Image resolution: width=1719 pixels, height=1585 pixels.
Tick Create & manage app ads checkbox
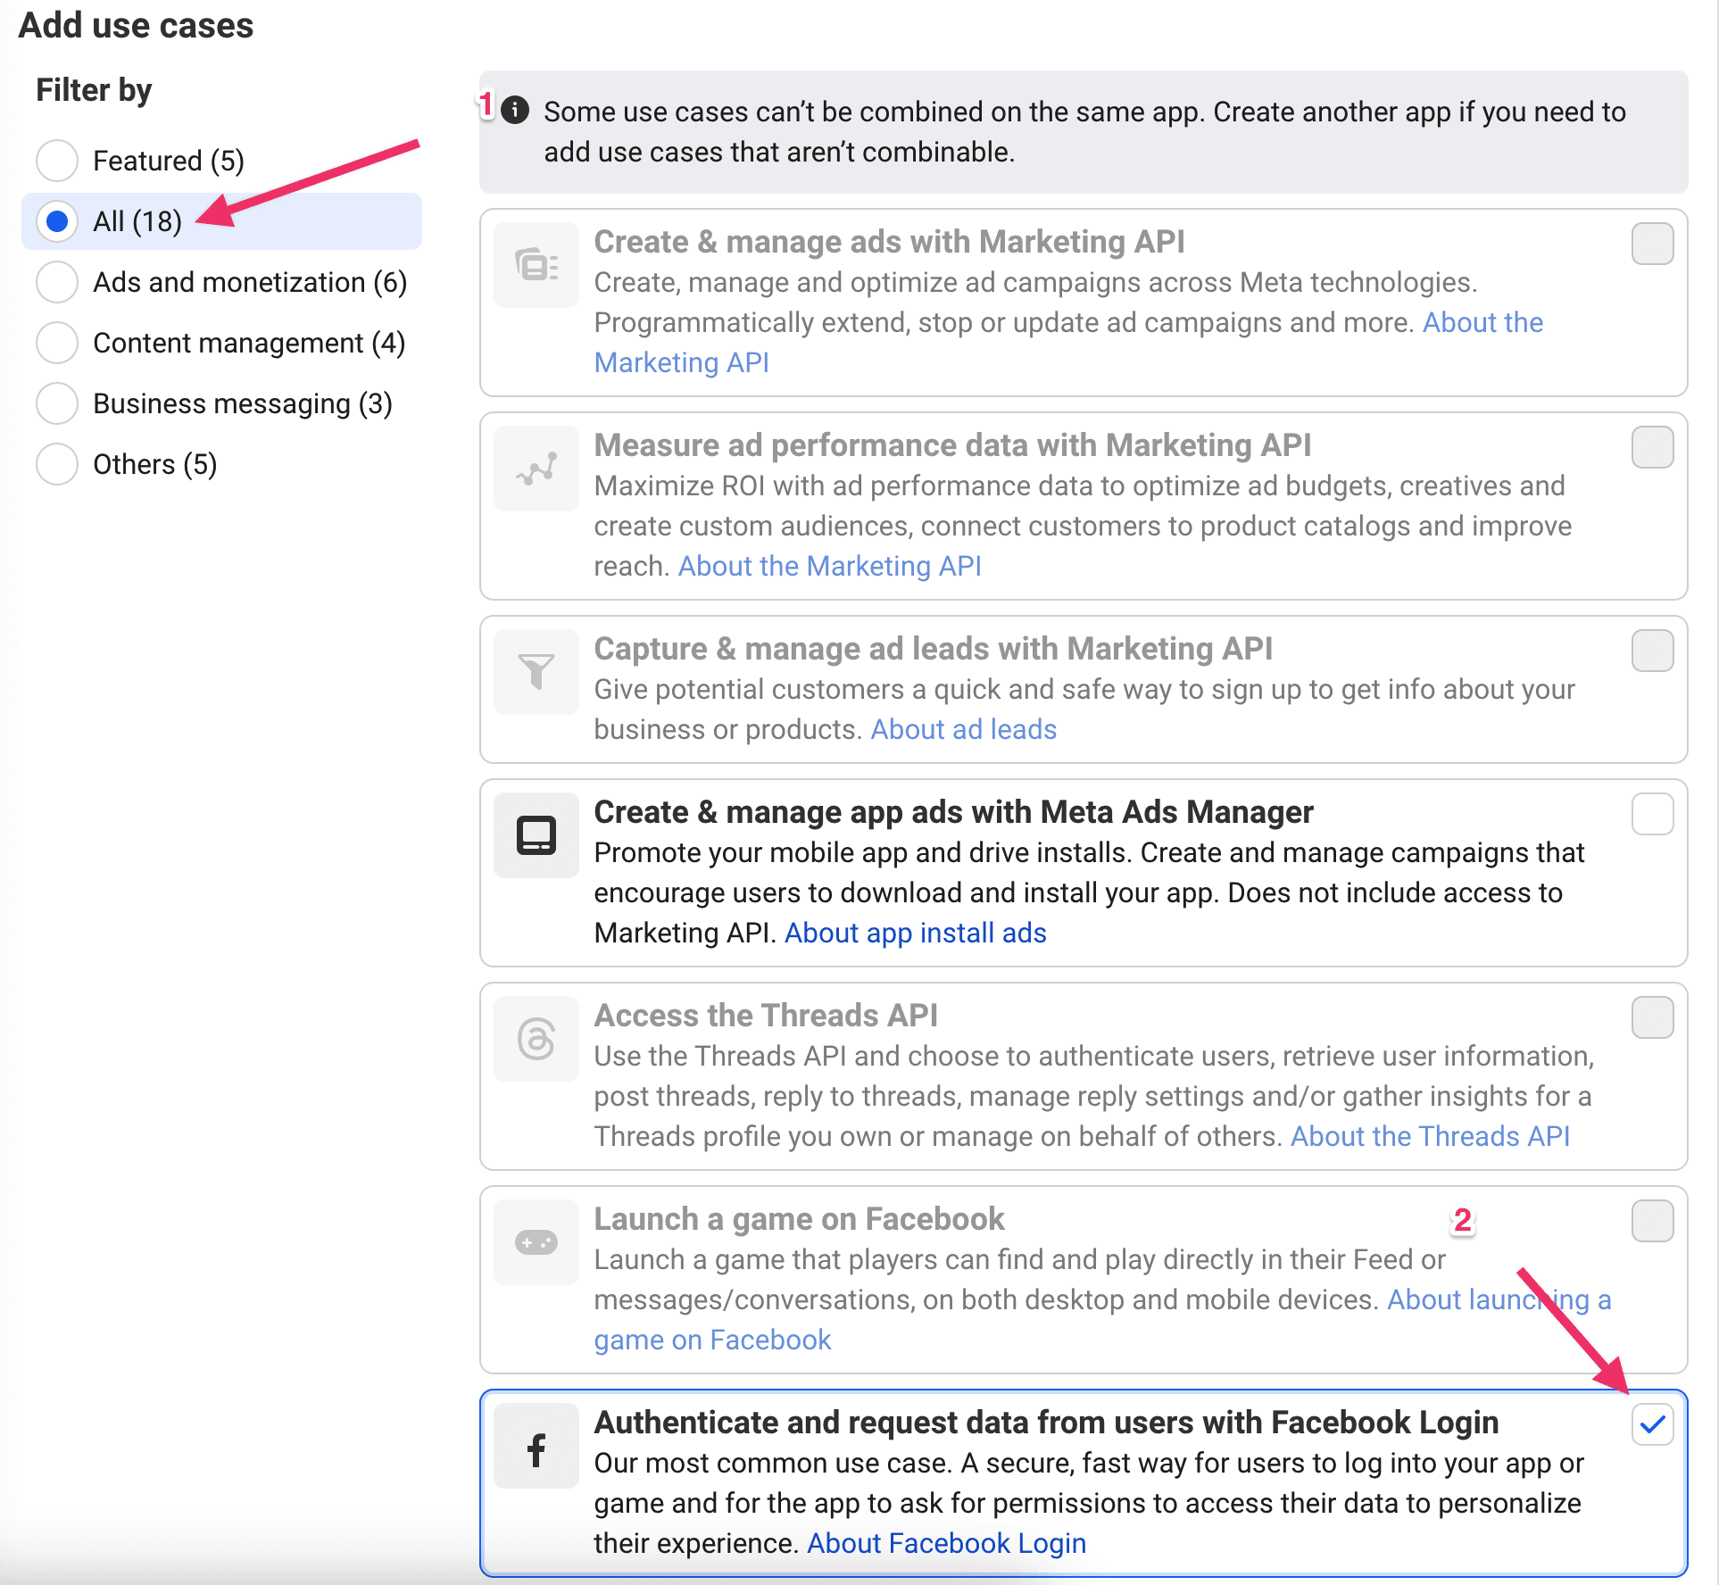pyautogui.click(x=1652, y=814)
